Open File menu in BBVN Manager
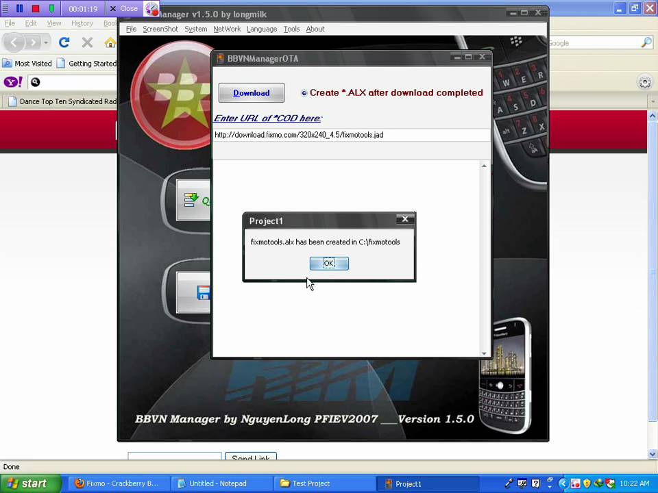Viewport: 658px width, 493px height. click(131, 29)
